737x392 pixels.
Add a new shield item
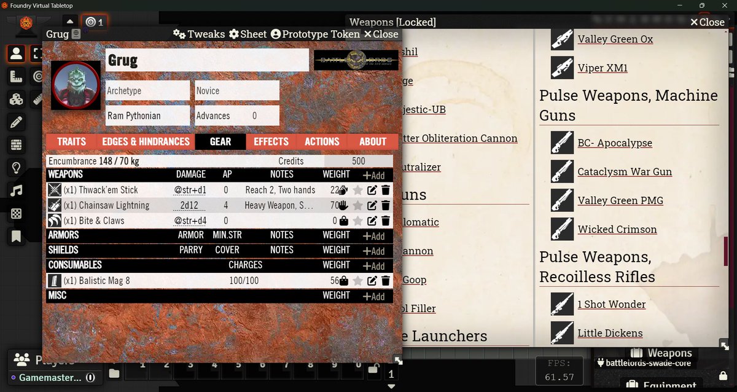coord(373,251)
